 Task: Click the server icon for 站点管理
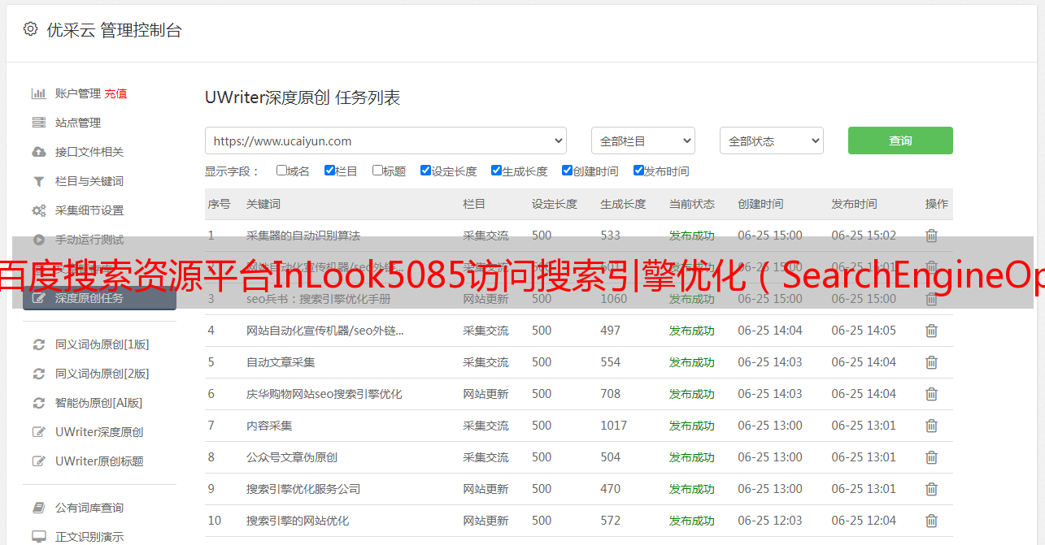(38, 123)
